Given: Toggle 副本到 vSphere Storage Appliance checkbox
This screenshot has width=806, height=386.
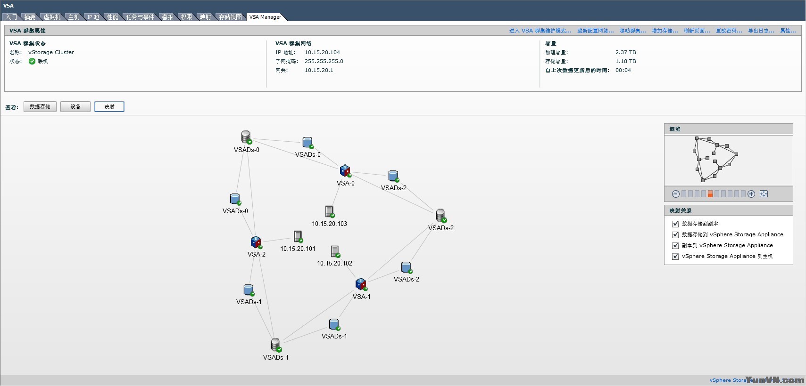Looking at the screenshot, I should [675, 246].
